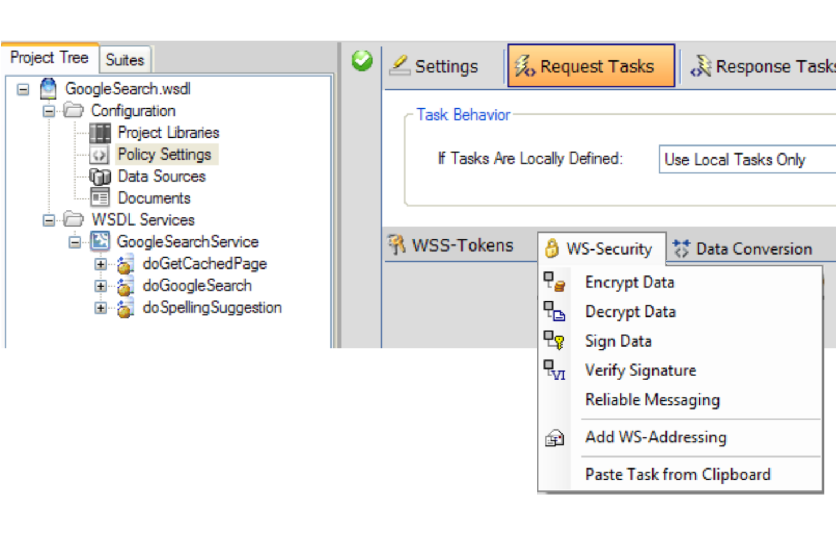Click the Decrypt Data menu icon

coord(554,311)
